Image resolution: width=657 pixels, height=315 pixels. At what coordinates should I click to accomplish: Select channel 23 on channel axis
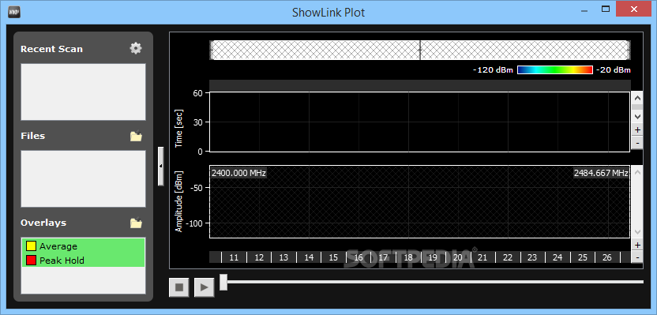pos(532,257)
